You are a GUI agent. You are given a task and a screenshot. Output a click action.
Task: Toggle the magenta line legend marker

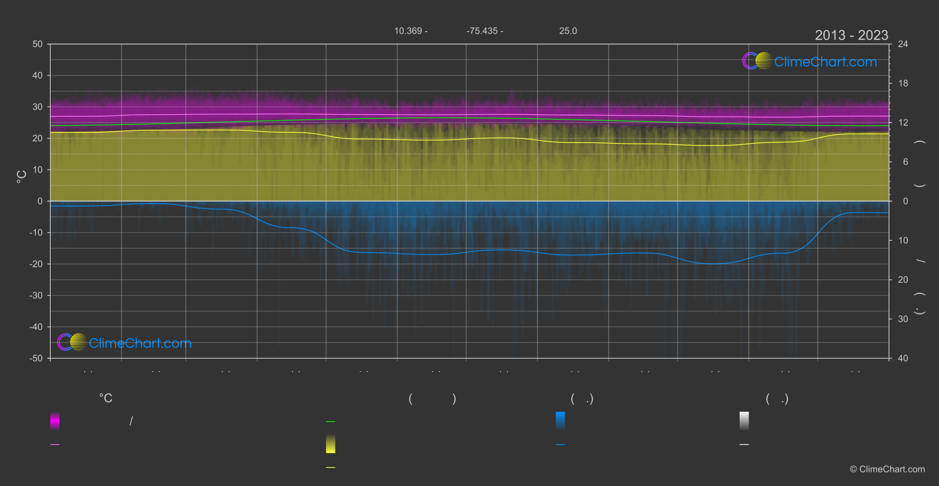pos(55,445)
